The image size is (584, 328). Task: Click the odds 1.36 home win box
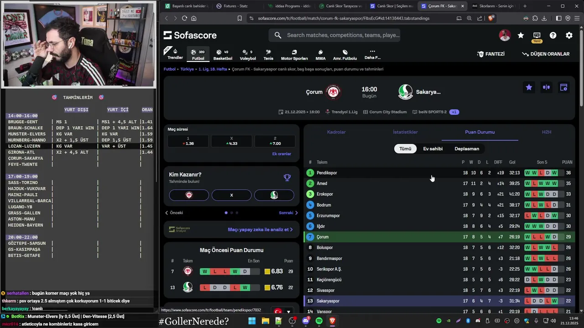tap(188, 141)
